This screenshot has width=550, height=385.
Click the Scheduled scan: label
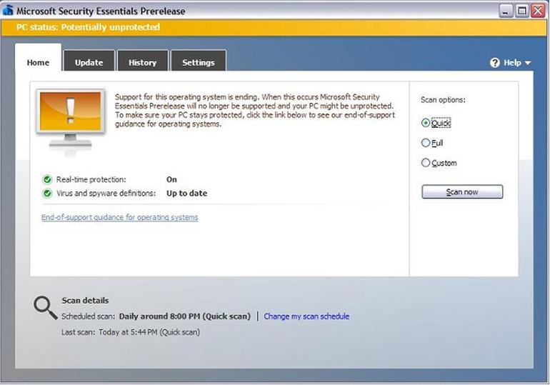[x=88, y=316]
